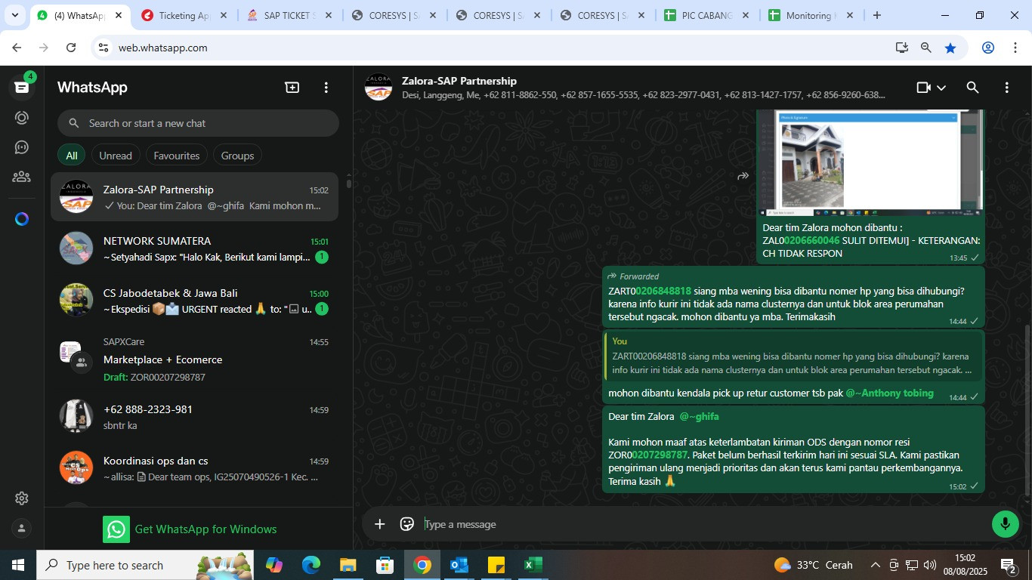This screenshot has height=580, width=1032.
Task: Switch to the Monitoring browser tab
Action: [811, 15]
